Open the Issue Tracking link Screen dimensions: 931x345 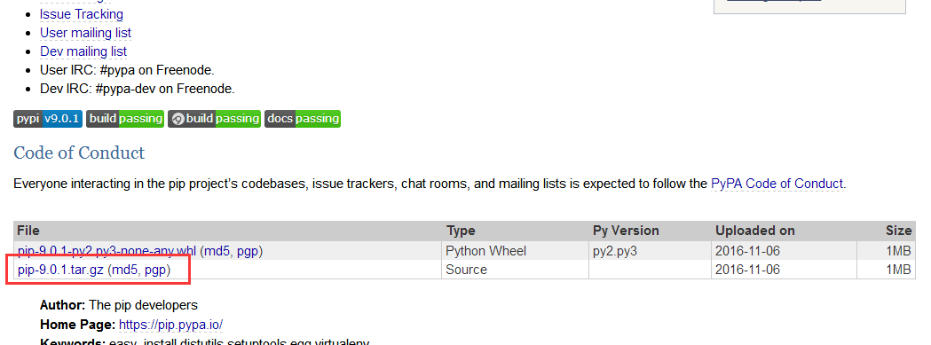coord(82,13)
